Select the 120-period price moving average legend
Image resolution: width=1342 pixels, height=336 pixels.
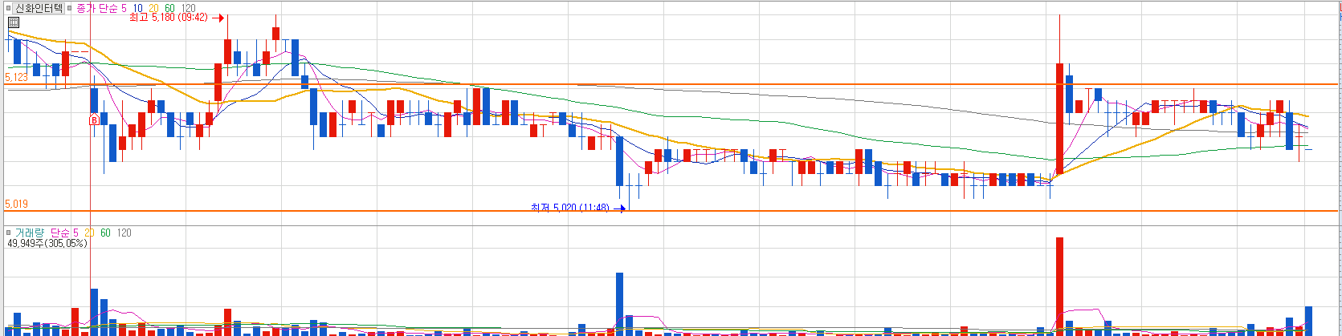189,8
